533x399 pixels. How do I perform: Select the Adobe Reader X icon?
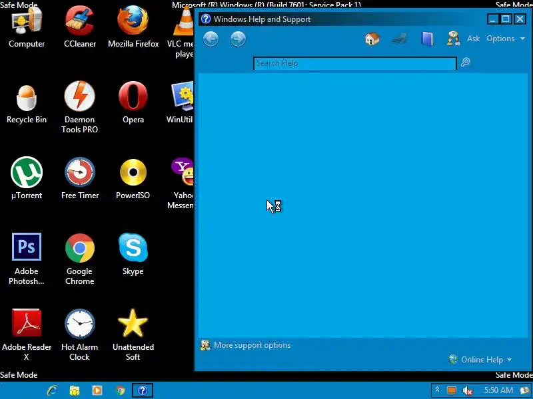click(27, 335)
